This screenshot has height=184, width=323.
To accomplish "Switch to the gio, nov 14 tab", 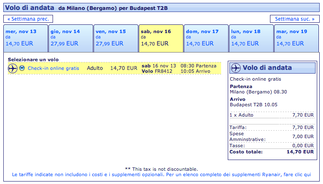I will pyautogui.click(x=70, y=38).
